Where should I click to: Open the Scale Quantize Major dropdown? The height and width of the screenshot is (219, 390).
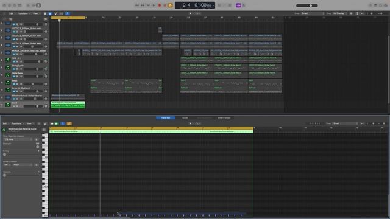[23, 165]
